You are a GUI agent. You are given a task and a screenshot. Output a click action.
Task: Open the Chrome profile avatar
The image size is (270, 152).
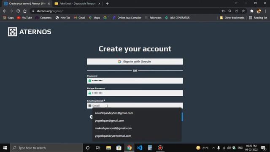(259, 11)
